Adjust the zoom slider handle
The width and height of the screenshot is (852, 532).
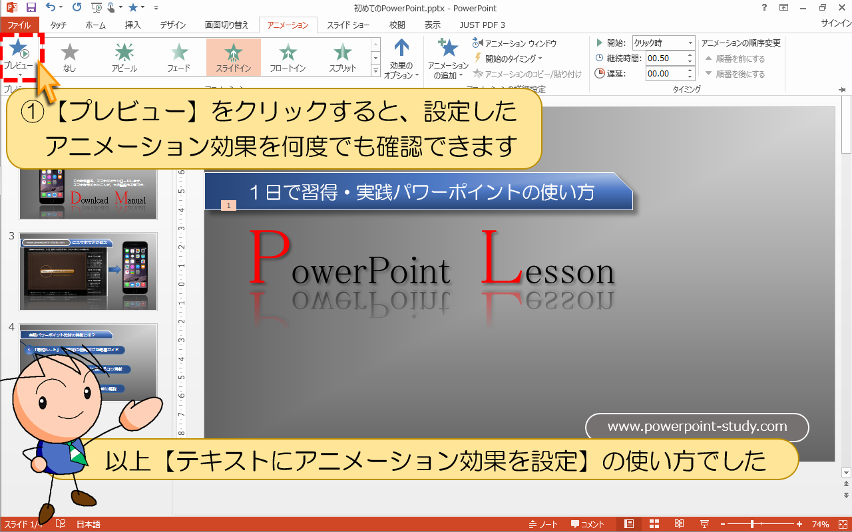click(753, 524)
